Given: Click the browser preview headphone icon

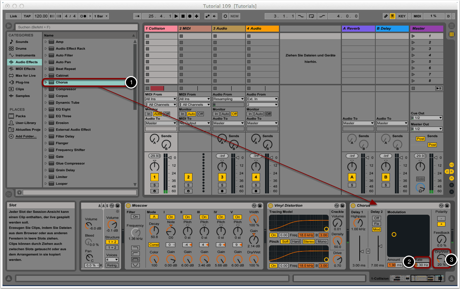Looking at the screenshot, I should pyautogui.click(x=19, y=192).
